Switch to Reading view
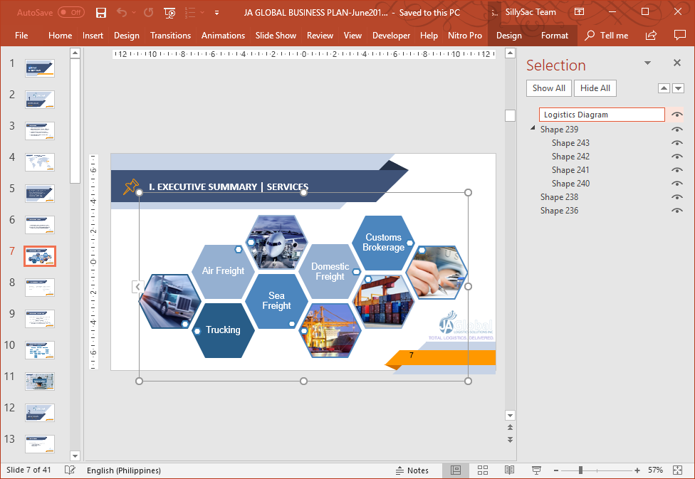The image size is (695, 479). coord(509,470)
